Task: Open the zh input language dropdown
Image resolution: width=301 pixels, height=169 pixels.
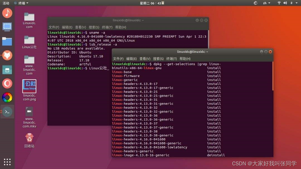Action: click(x=266, y=3)
